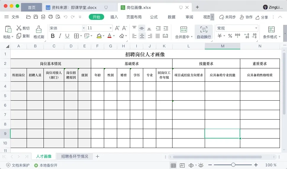This screenshot has height=169, width=287.
Task: Expand the paste options arrow
Action: (x=12, y=37)
